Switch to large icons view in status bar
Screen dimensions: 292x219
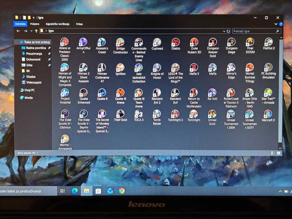278,153
